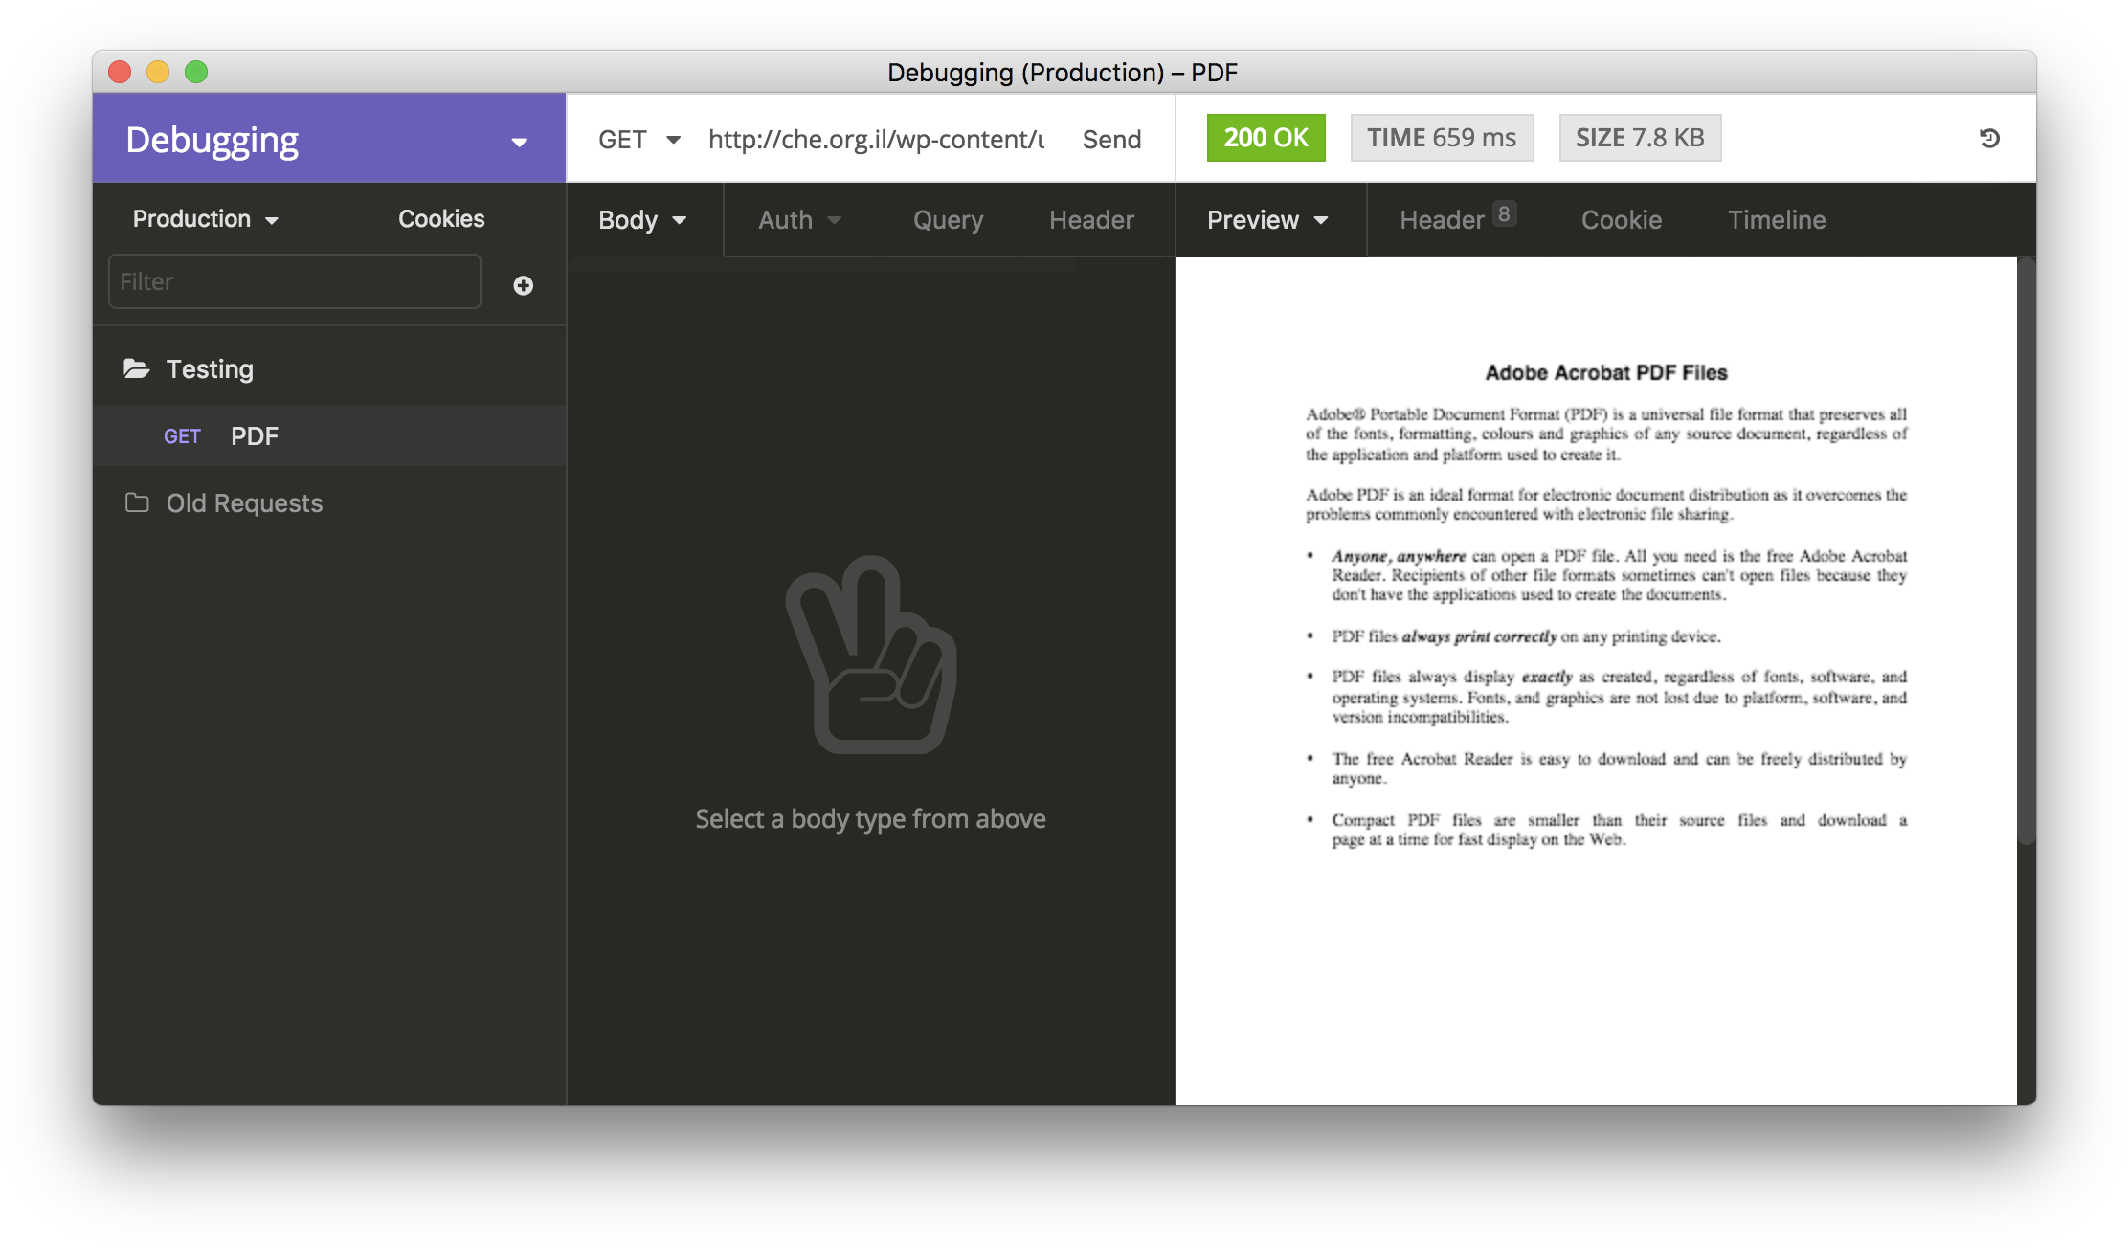Change the HTTP method from GET
This screenshot has width=2128, height=1247.
(638, 139)
